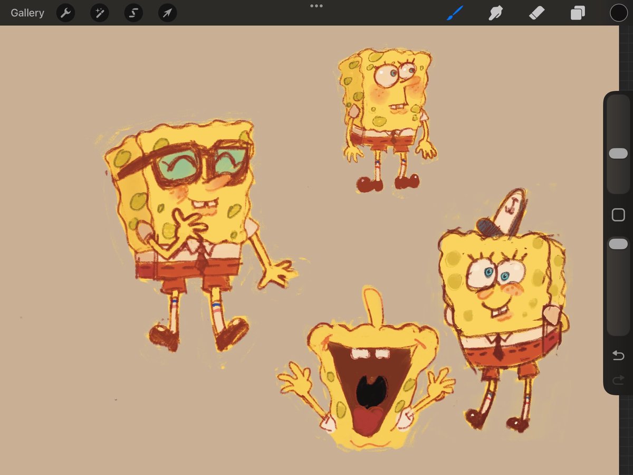Tap the three-dot menu at top center
633x475 pixels.
[x=316, y=6]
